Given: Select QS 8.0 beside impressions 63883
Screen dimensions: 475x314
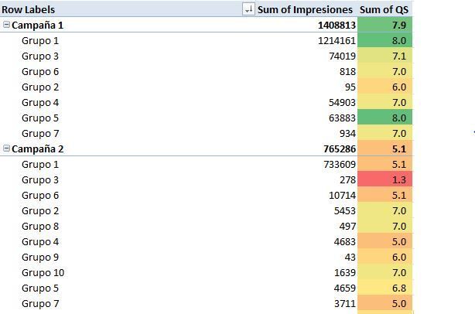Looking at the screenshot, I should 384,118.
